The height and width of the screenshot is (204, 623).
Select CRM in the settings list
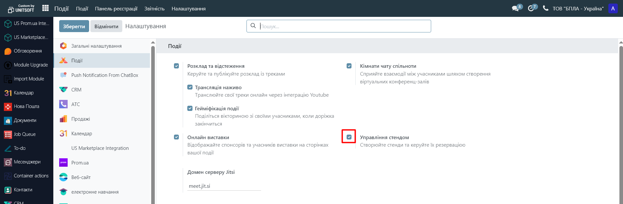(x=76, y=90)
